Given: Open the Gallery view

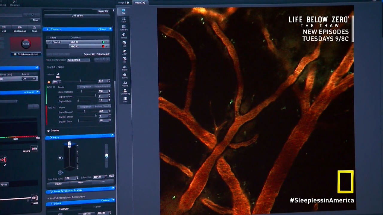Looking at the screenshot, I should (x=124, y=28).
